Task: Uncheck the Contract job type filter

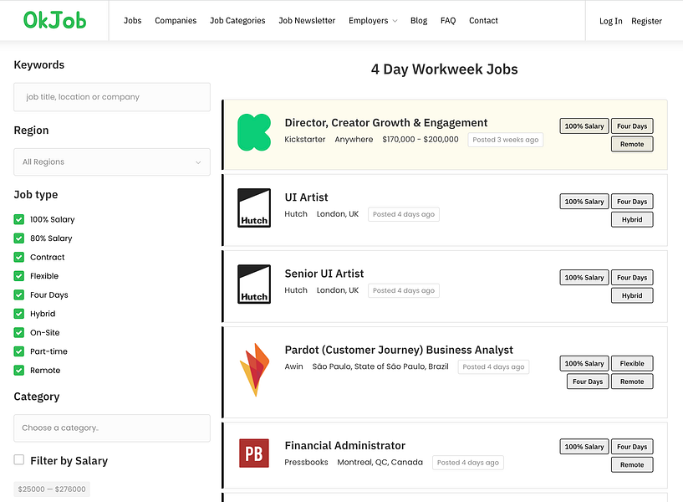Action: (19, 257)
